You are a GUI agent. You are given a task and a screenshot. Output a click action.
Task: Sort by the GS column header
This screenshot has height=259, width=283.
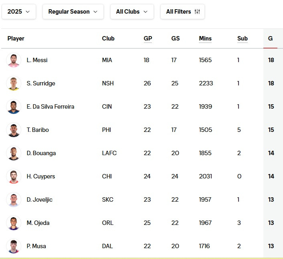[x=176, y=38]
